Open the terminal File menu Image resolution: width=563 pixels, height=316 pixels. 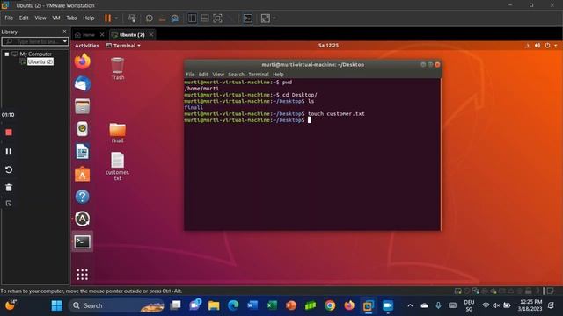coord(190,75)
